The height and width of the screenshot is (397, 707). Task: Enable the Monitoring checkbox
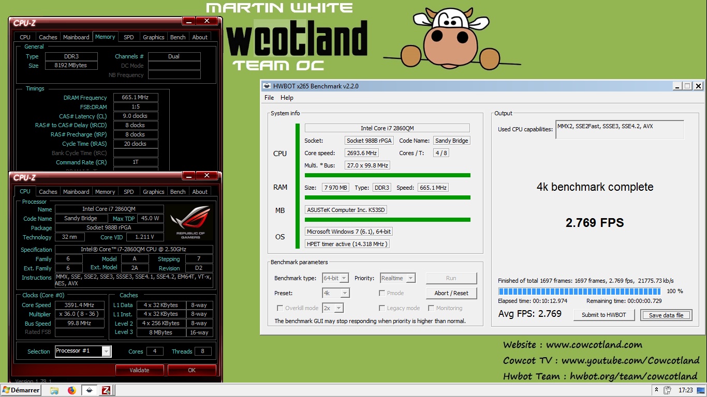431,308
